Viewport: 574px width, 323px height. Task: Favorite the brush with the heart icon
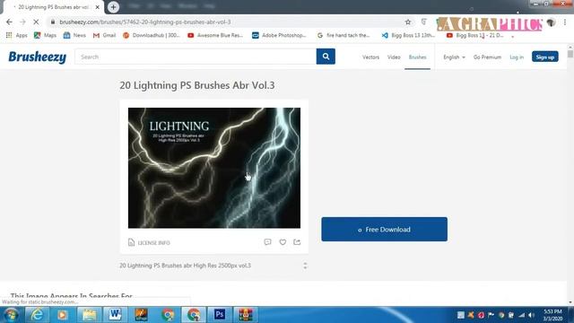[x=283, y=242]
